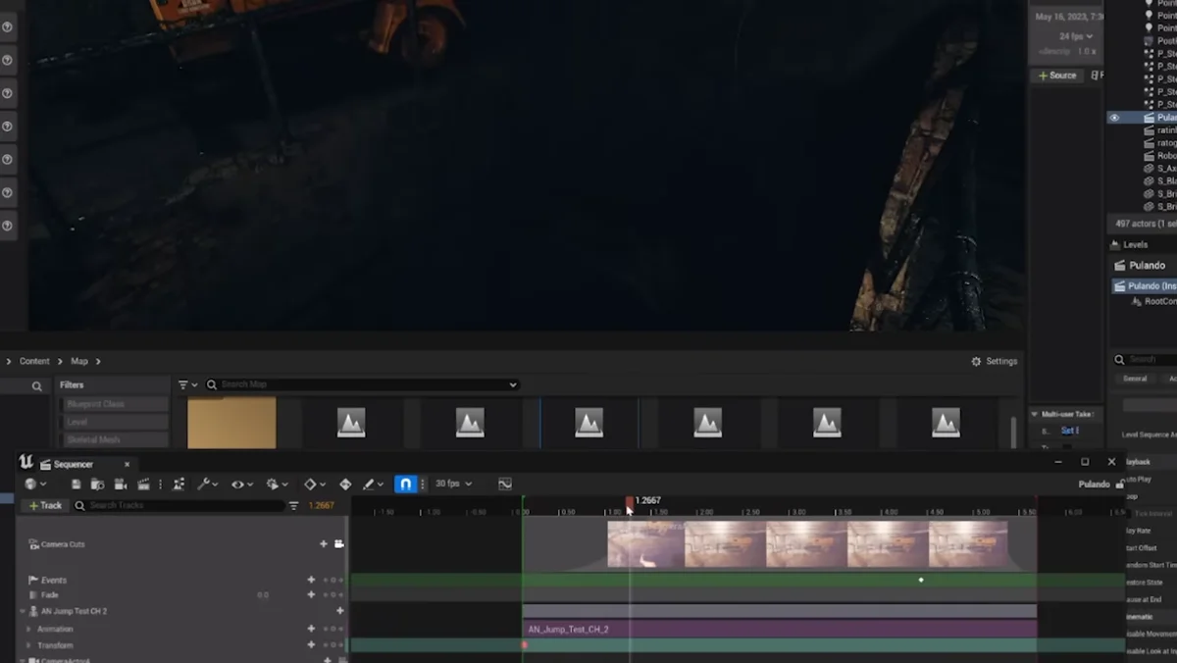Add a key to the Fade track
Image resolution: width=1177 pixels, height=663 pixels.
point(311,594)
